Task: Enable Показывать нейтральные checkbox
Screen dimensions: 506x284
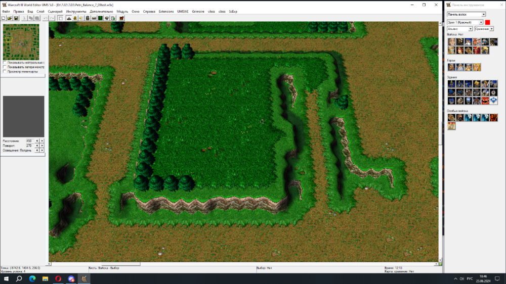Action: point(5,63)
